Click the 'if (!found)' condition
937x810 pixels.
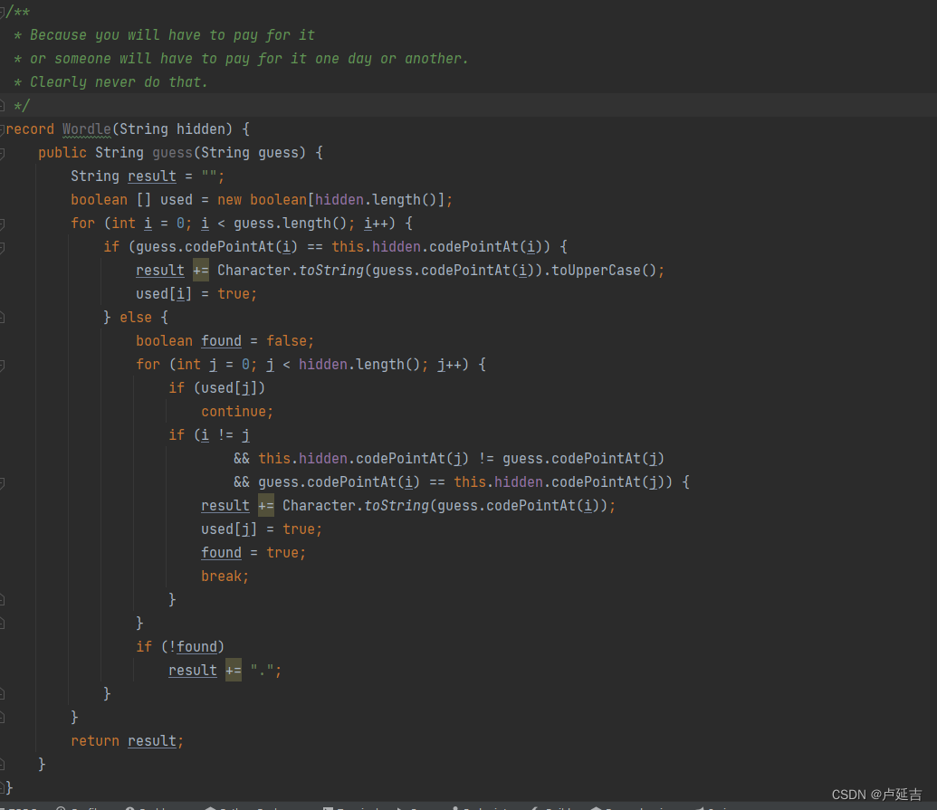[x=180, y=647]
